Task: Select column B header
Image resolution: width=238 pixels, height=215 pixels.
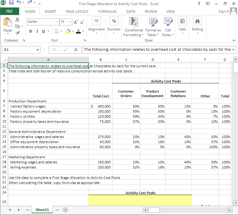Action: pyautogui.click(x=101, y=60)
